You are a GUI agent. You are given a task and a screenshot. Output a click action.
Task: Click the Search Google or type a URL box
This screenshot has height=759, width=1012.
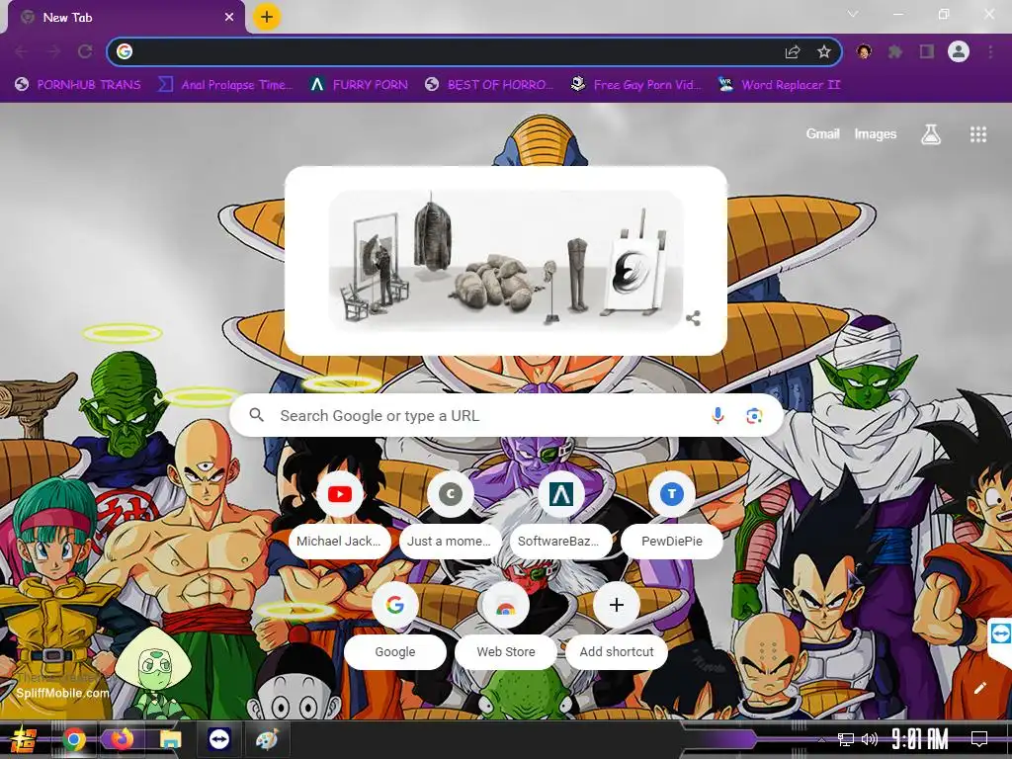point(507,416)
